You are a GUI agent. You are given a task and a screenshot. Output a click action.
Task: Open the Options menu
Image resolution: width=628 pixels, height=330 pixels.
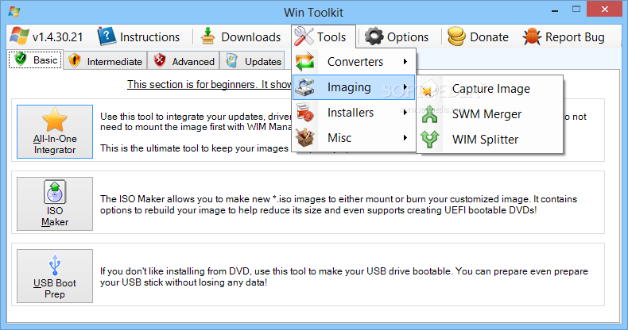pos(397,36)
